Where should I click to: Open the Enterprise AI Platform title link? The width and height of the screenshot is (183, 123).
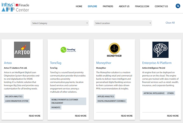point(157,63)
